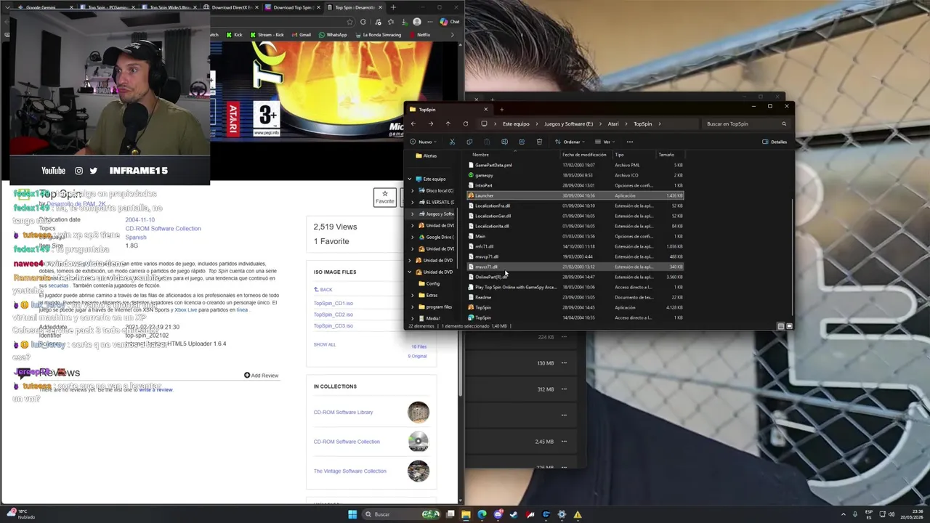Viewport: 930px width, 523px height.
Task: Open the Ver view dropdown
Action: pyautogui.click(x=605, y=142)
